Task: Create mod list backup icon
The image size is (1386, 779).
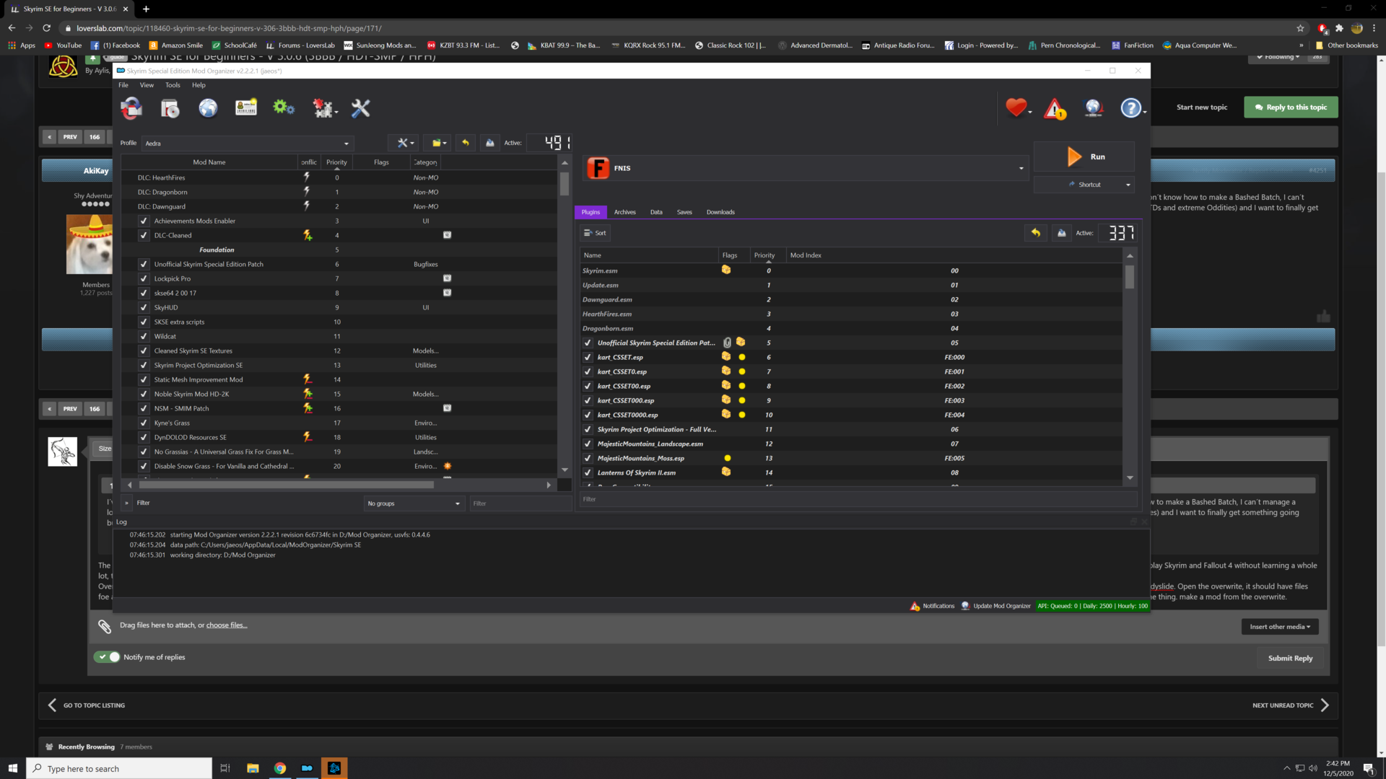Action: pos(490,143)
